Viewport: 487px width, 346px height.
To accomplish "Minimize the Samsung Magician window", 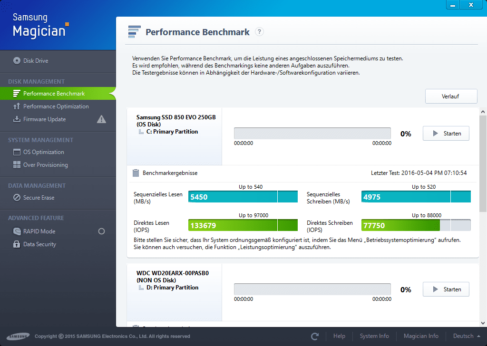I will (453, 5).
